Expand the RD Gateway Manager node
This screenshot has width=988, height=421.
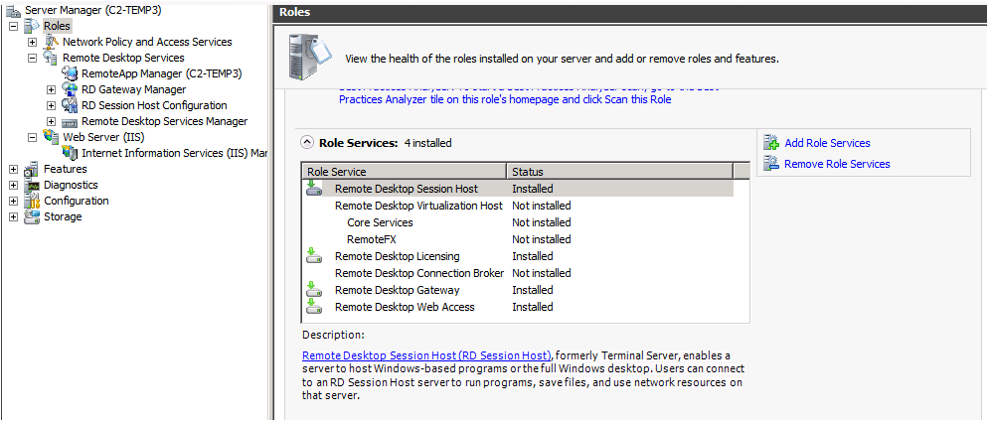[52, 89]
